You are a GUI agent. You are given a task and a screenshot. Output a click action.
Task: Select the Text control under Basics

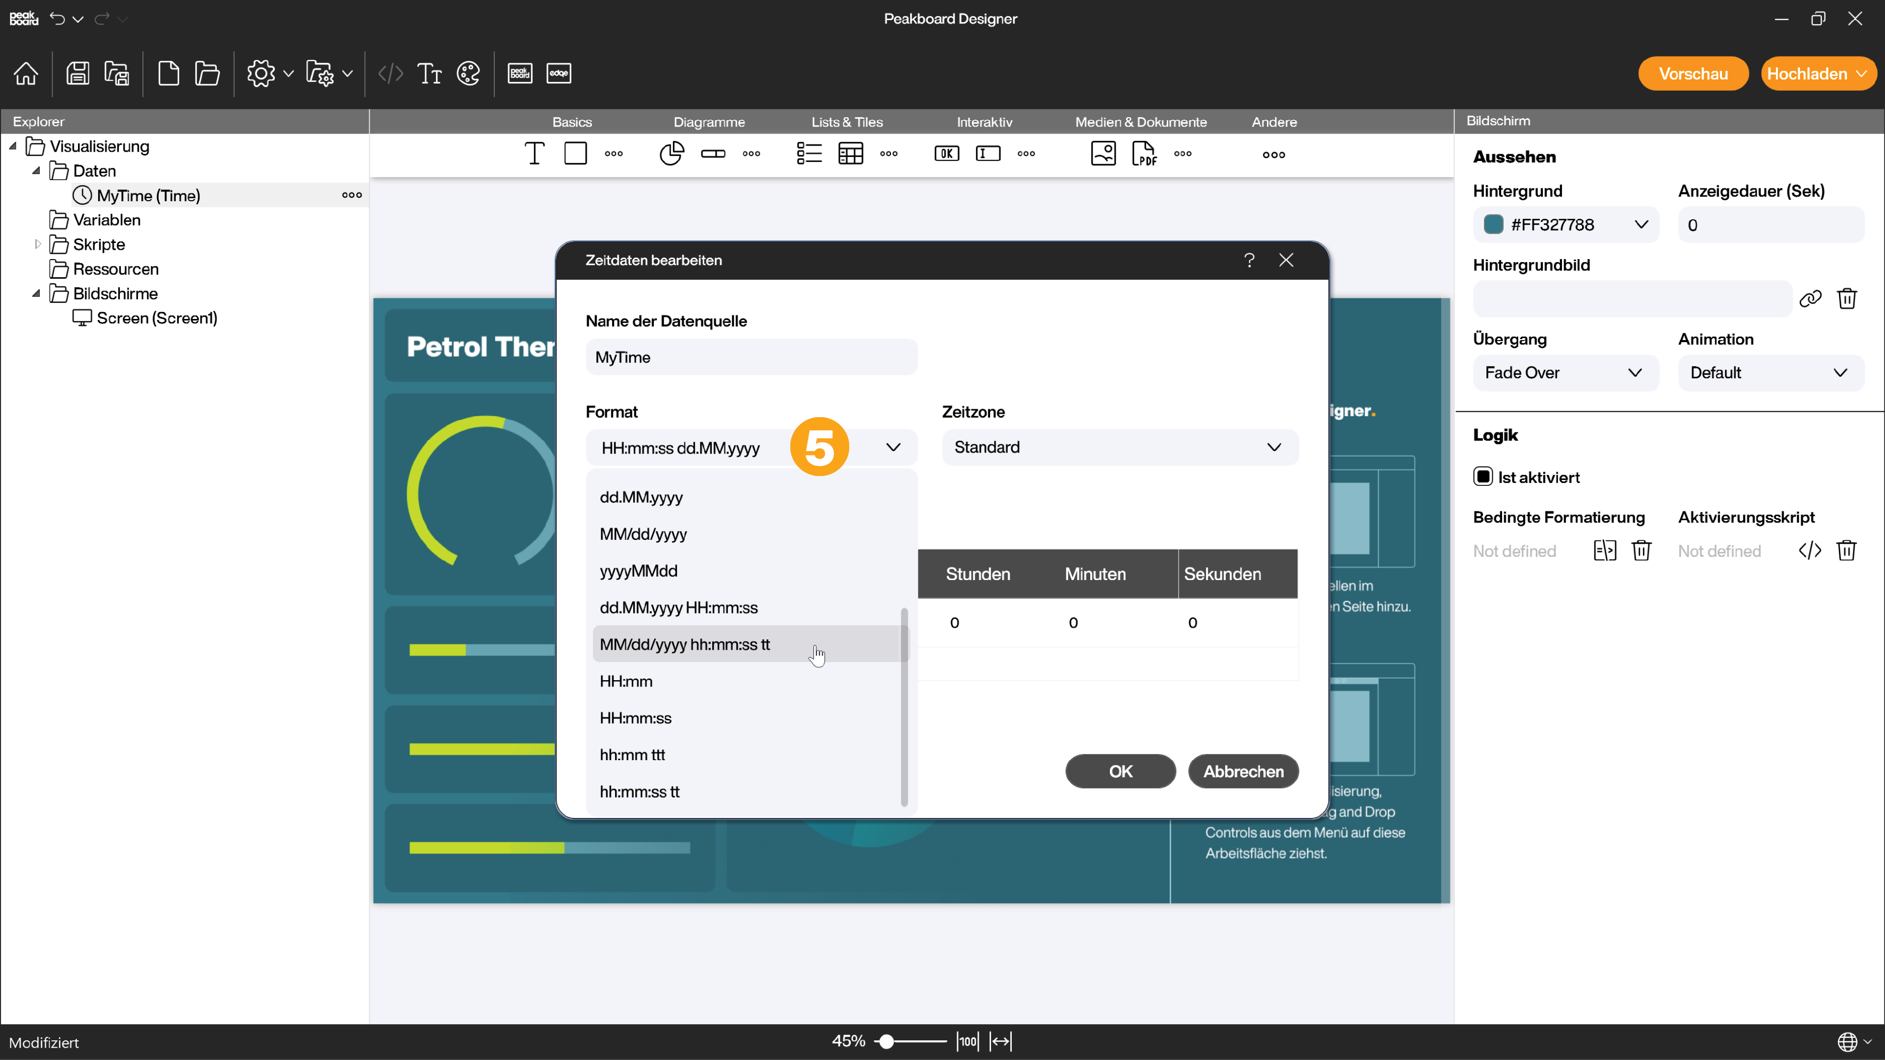pos(535,154)
